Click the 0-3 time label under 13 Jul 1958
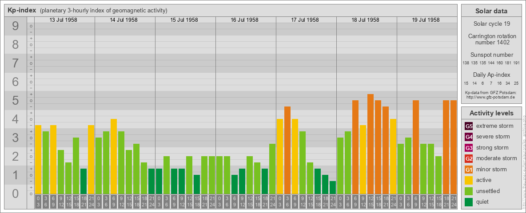Image resolution: width=526 pixels, height=213 pixels. coord(38,202)
